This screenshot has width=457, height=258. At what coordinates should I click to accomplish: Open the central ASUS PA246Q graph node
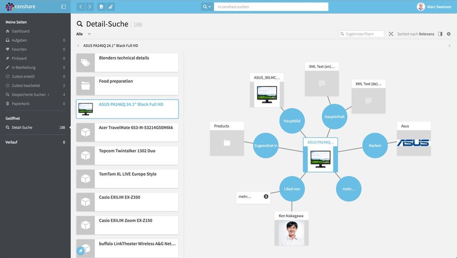[x=320, y=155]
